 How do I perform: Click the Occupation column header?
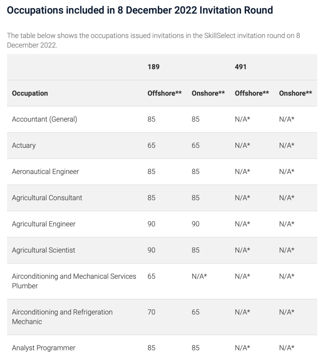point(30,93)
